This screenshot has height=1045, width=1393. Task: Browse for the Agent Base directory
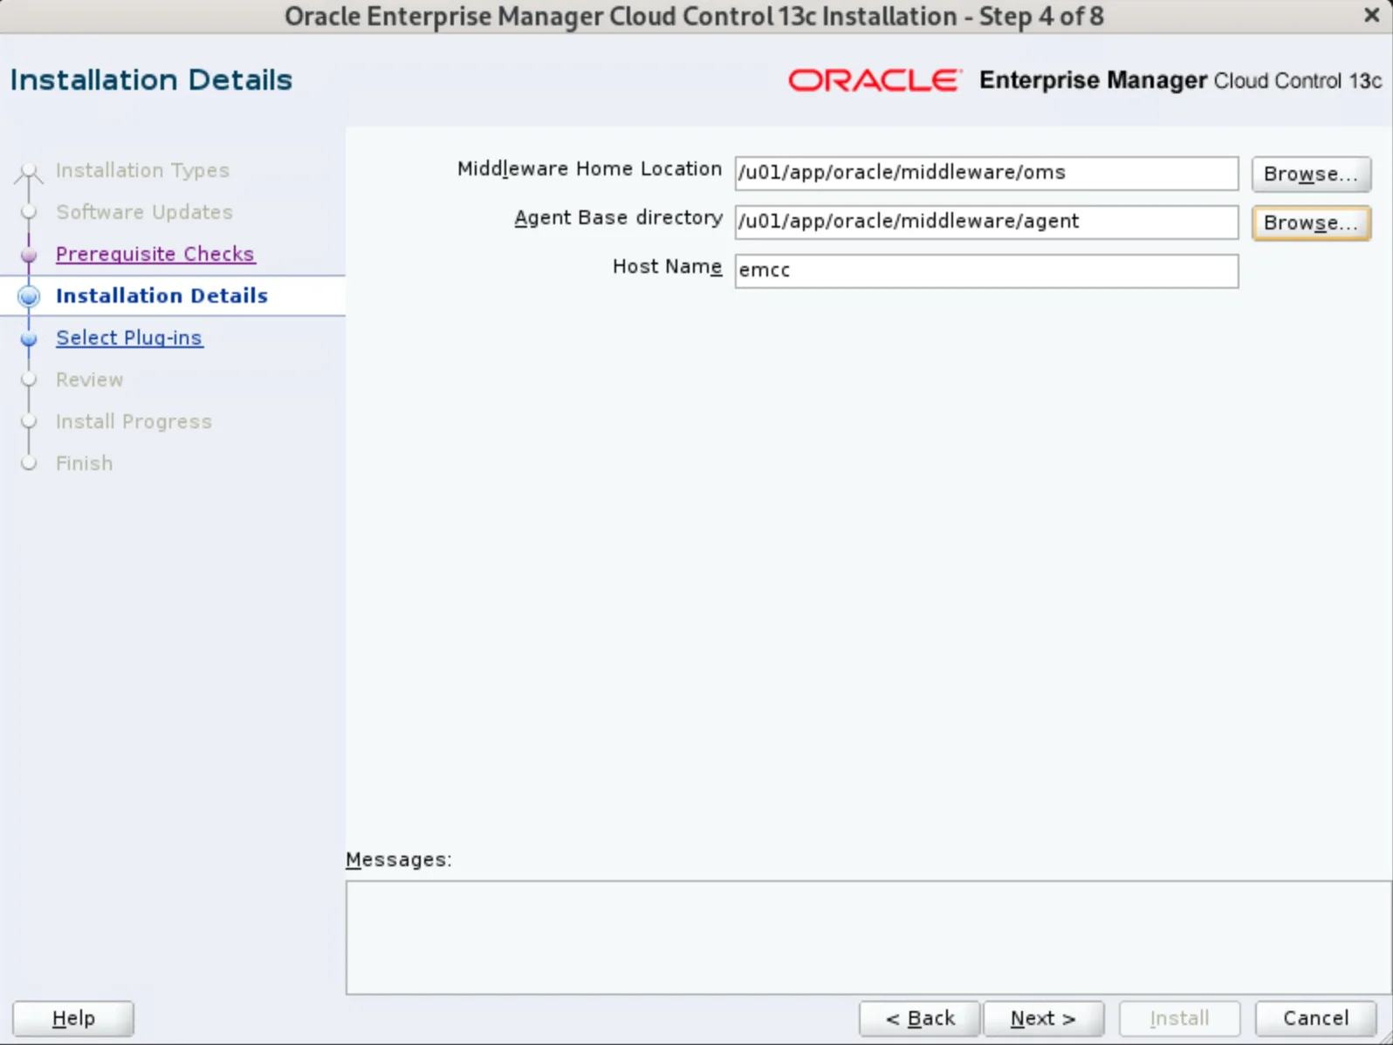click(x=1311, y=222)
